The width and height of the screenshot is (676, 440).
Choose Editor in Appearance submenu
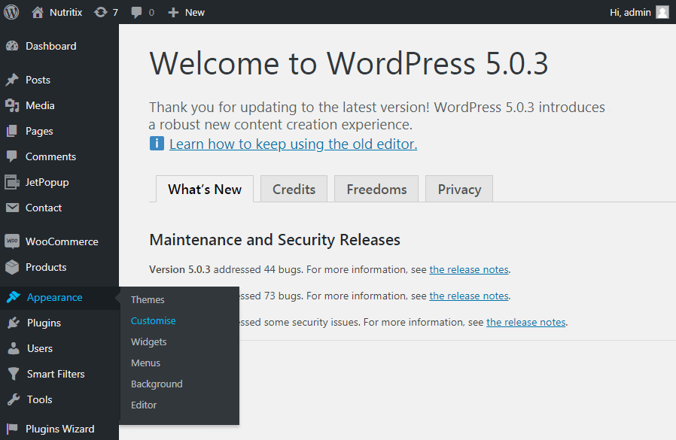click(x=144, y=405)
